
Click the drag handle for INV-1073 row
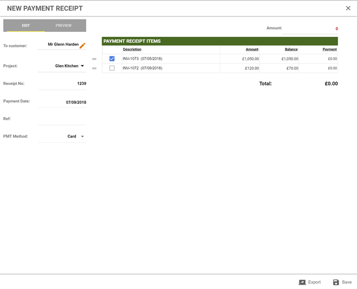tap(94, 59)
